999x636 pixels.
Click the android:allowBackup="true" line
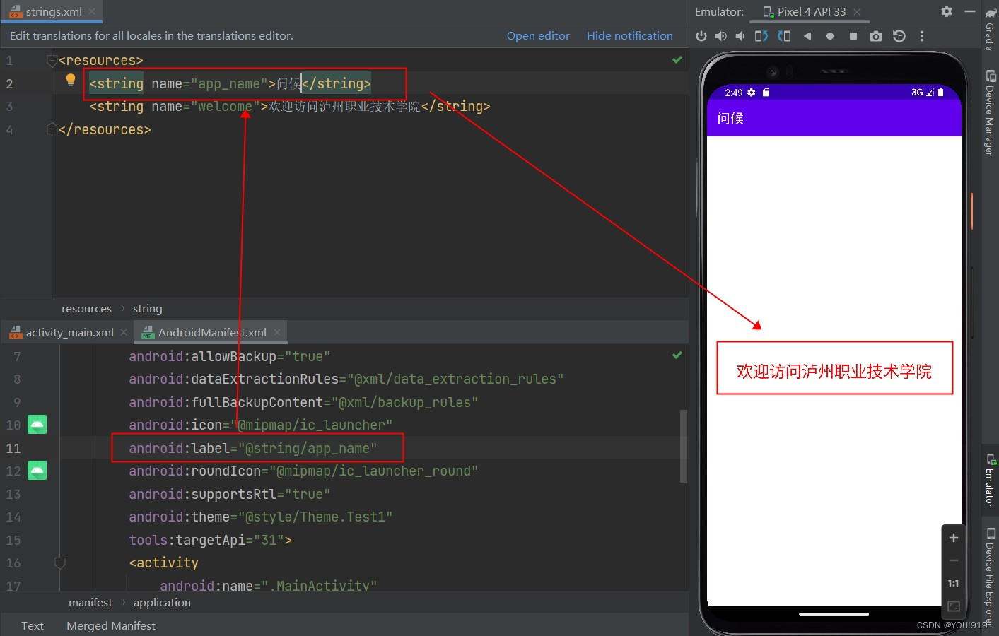click(x=229, y=356)
